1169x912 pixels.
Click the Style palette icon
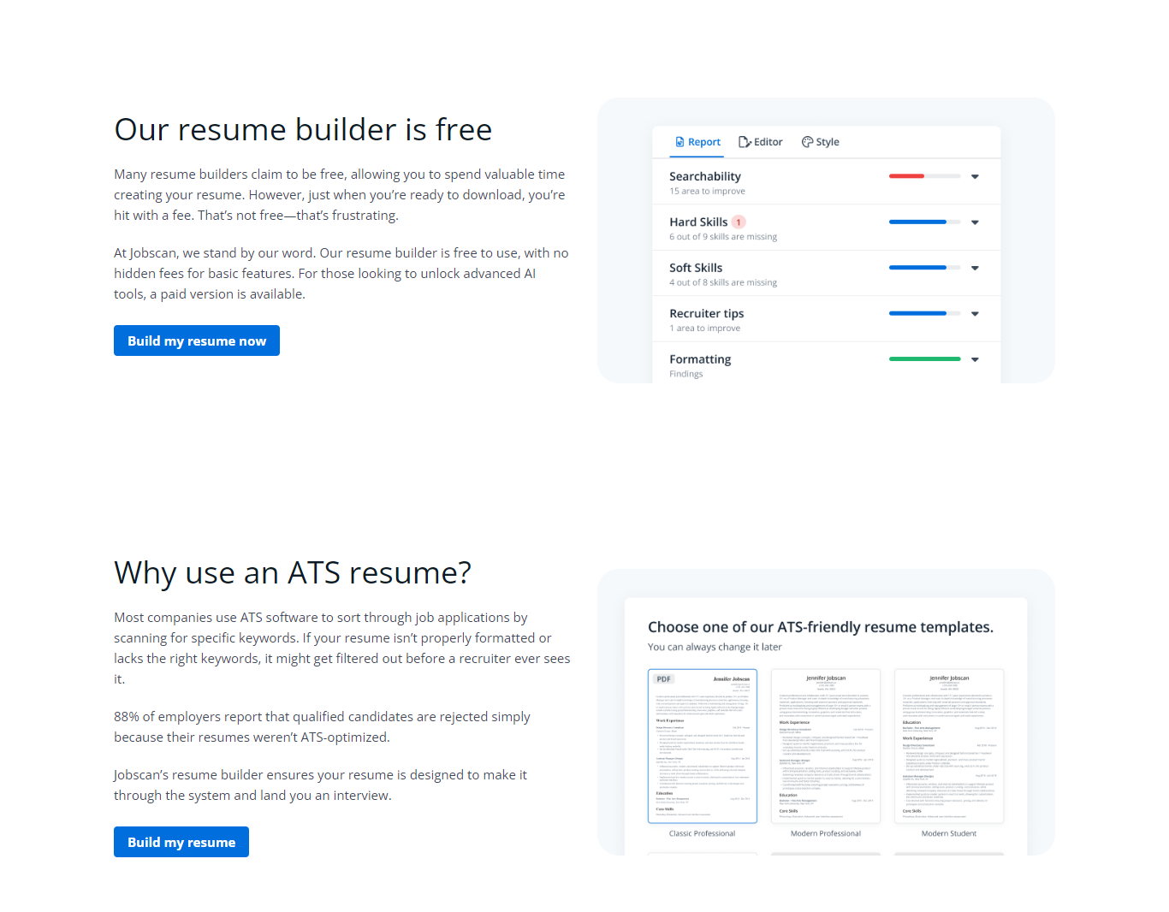click(x=805, y=142)
